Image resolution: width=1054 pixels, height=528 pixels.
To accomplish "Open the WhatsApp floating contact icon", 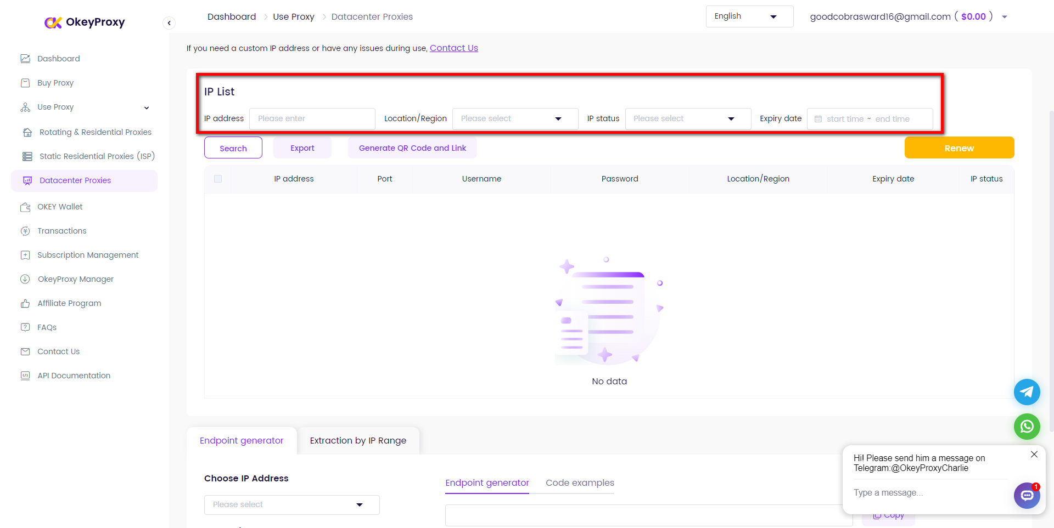I will point(1027,427).
